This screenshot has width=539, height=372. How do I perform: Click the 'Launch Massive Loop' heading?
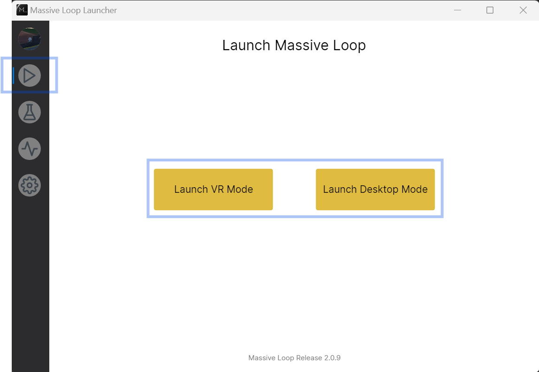(294, 46)
